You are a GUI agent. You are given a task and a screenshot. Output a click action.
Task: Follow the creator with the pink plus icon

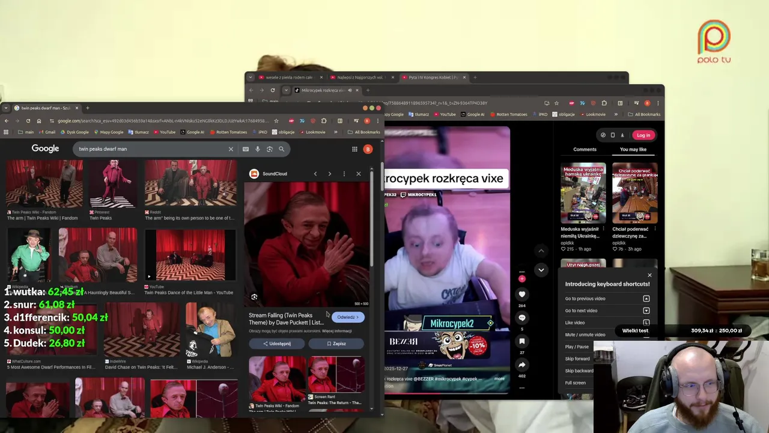tap(521, 278)
